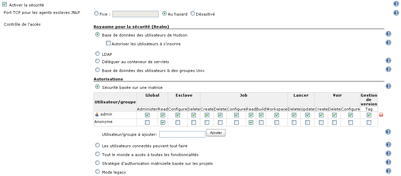Show help for Hudson user database option

point(388,34)
